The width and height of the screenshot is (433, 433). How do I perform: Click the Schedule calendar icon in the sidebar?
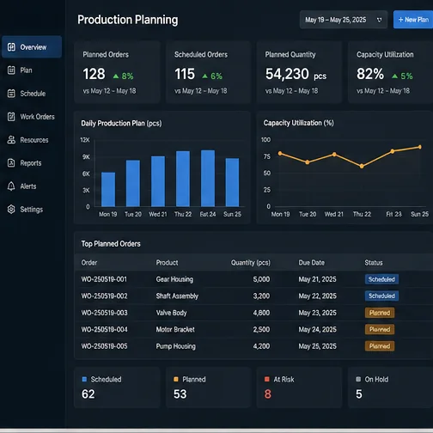click(x=11, y=94)
